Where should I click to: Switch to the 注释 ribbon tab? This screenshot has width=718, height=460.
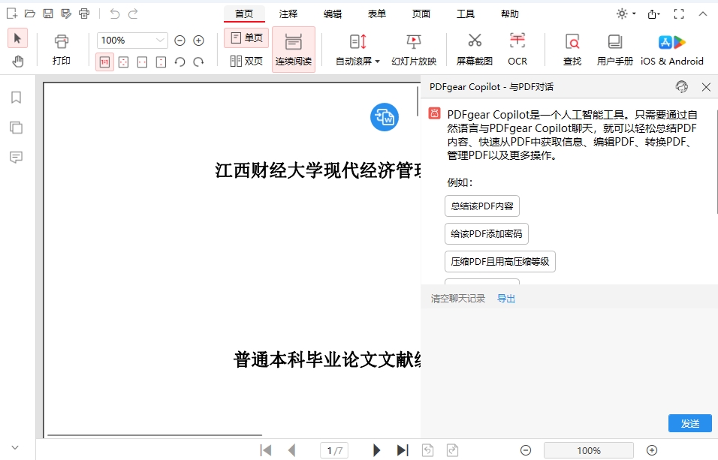click(288, 14)
